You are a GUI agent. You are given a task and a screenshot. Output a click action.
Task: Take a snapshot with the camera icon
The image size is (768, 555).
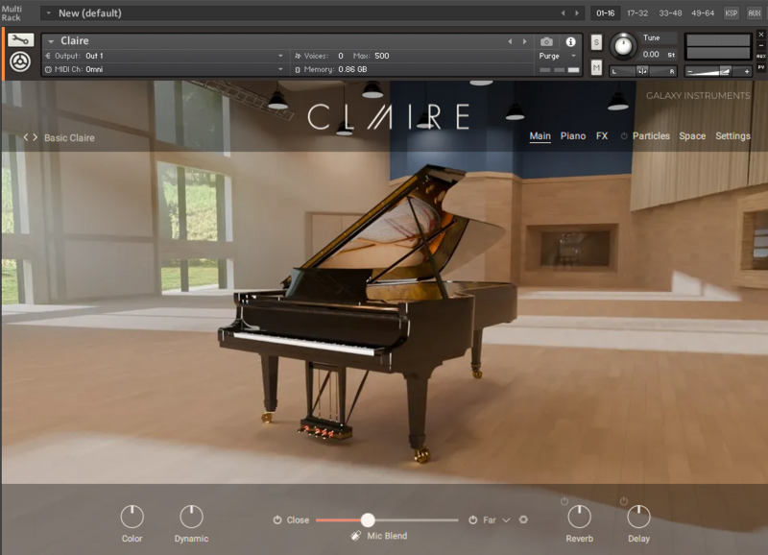coord(546,41)
